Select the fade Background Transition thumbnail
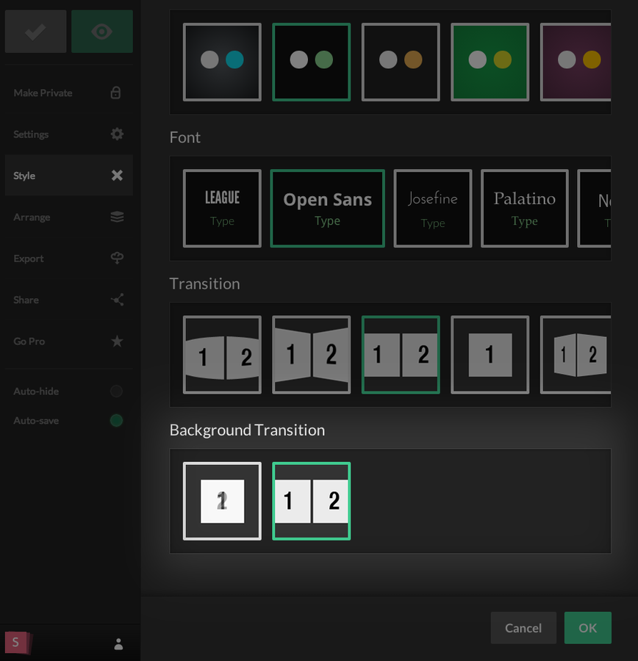 click(x=222, y=501)
